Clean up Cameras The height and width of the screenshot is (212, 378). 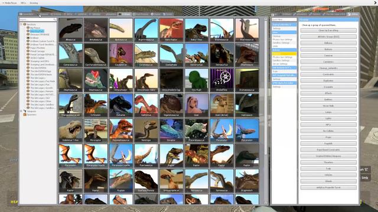(x=328, y=55)
